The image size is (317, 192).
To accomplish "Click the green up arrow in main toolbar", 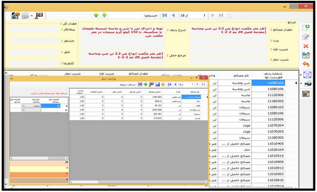I will pos(96,15).
